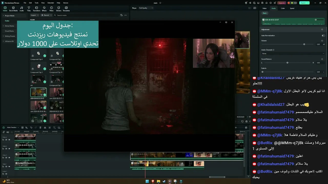
Task: Open the Import dropdown
Action: [x=35, y=15]
